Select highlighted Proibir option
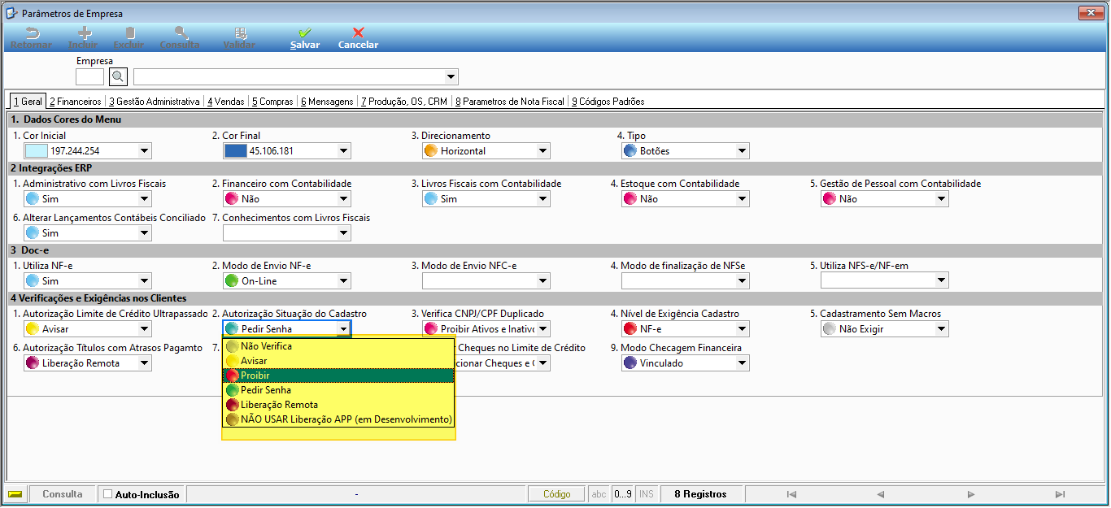The image size is (1111, 508). click(x=338, y=376)
